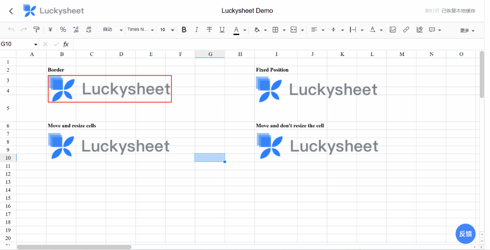The image size is (490, 250).
Task: Click into the formula bar input
Action: pyautogui.click(x=278, y=44)
